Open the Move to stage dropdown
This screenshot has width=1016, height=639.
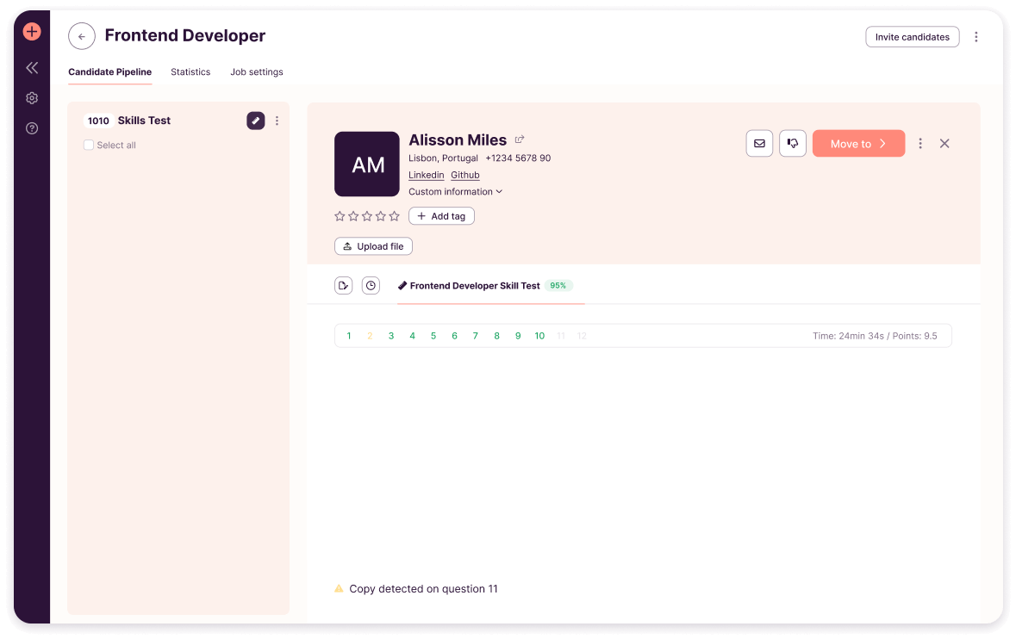[858, 144]
